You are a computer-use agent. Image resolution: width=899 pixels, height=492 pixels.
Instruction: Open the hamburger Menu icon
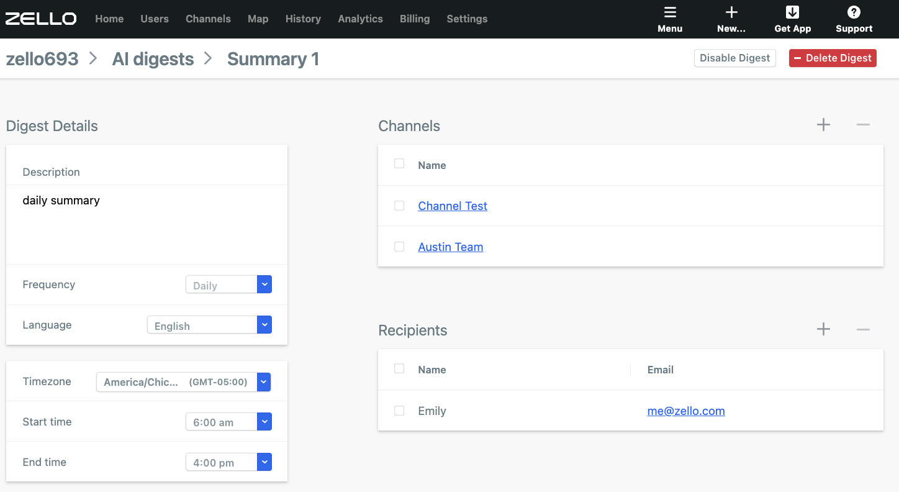[670, 12]
